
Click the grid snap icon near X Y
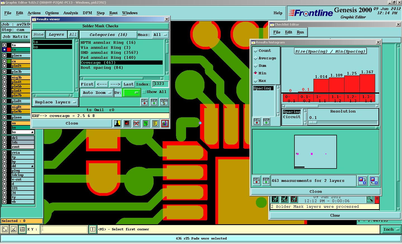click(x=22, y=230)
